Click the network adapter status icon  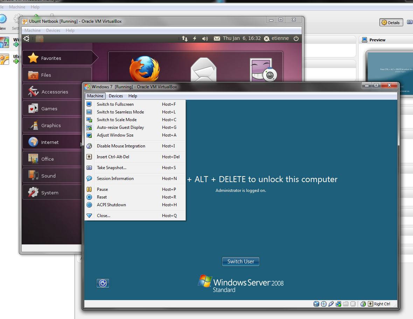click(x=338, y=304)
